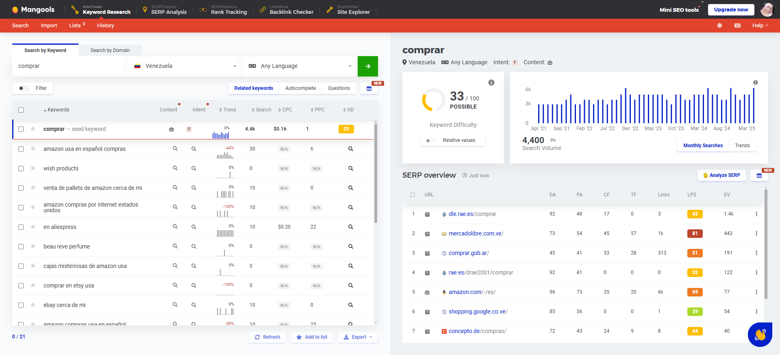Star the 'en aliexpress' keyword

[33, 227]
